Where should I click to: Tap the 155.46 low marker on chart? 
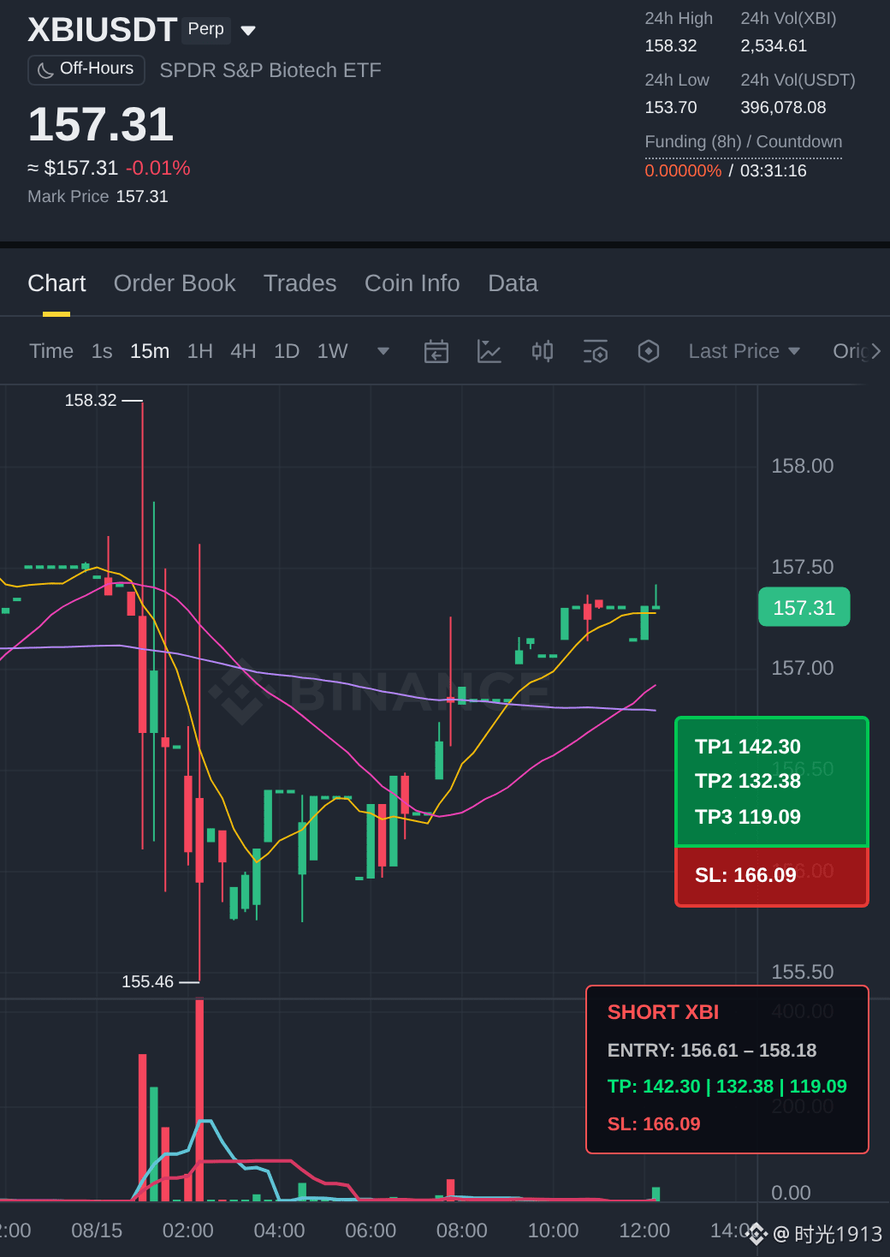point(147,981)
